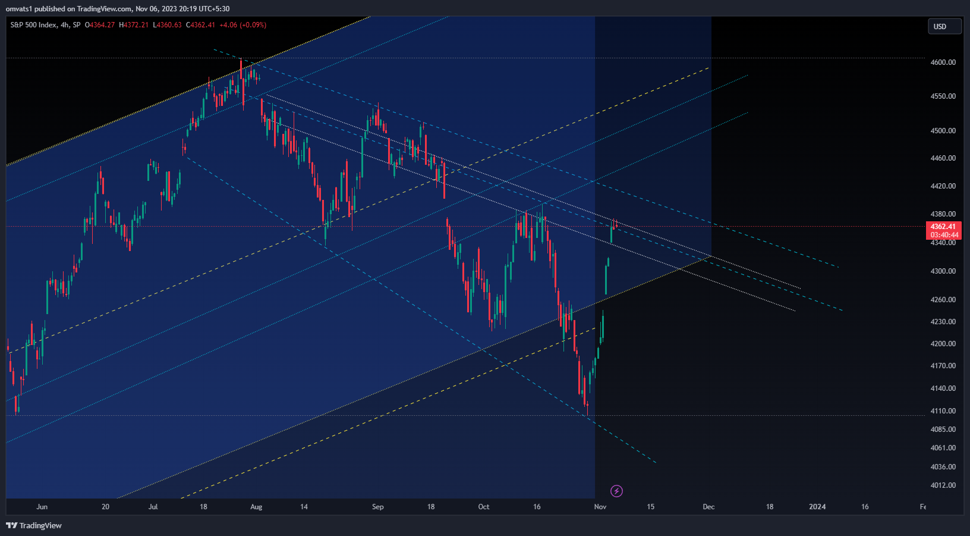Open the USD currency selector

(x=944, y=26)
